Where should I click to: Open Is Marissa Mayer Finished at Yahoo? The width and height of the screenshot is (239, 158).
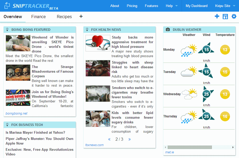(x=35, y=132)
